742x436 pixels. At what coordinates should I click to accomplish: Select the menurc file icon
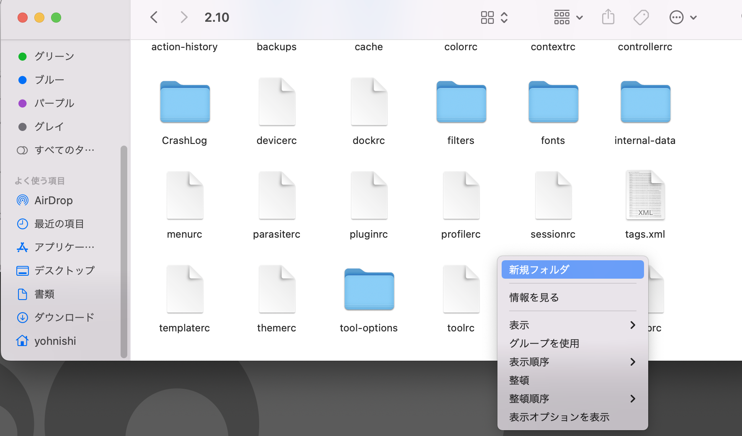[x=185, y=195]
